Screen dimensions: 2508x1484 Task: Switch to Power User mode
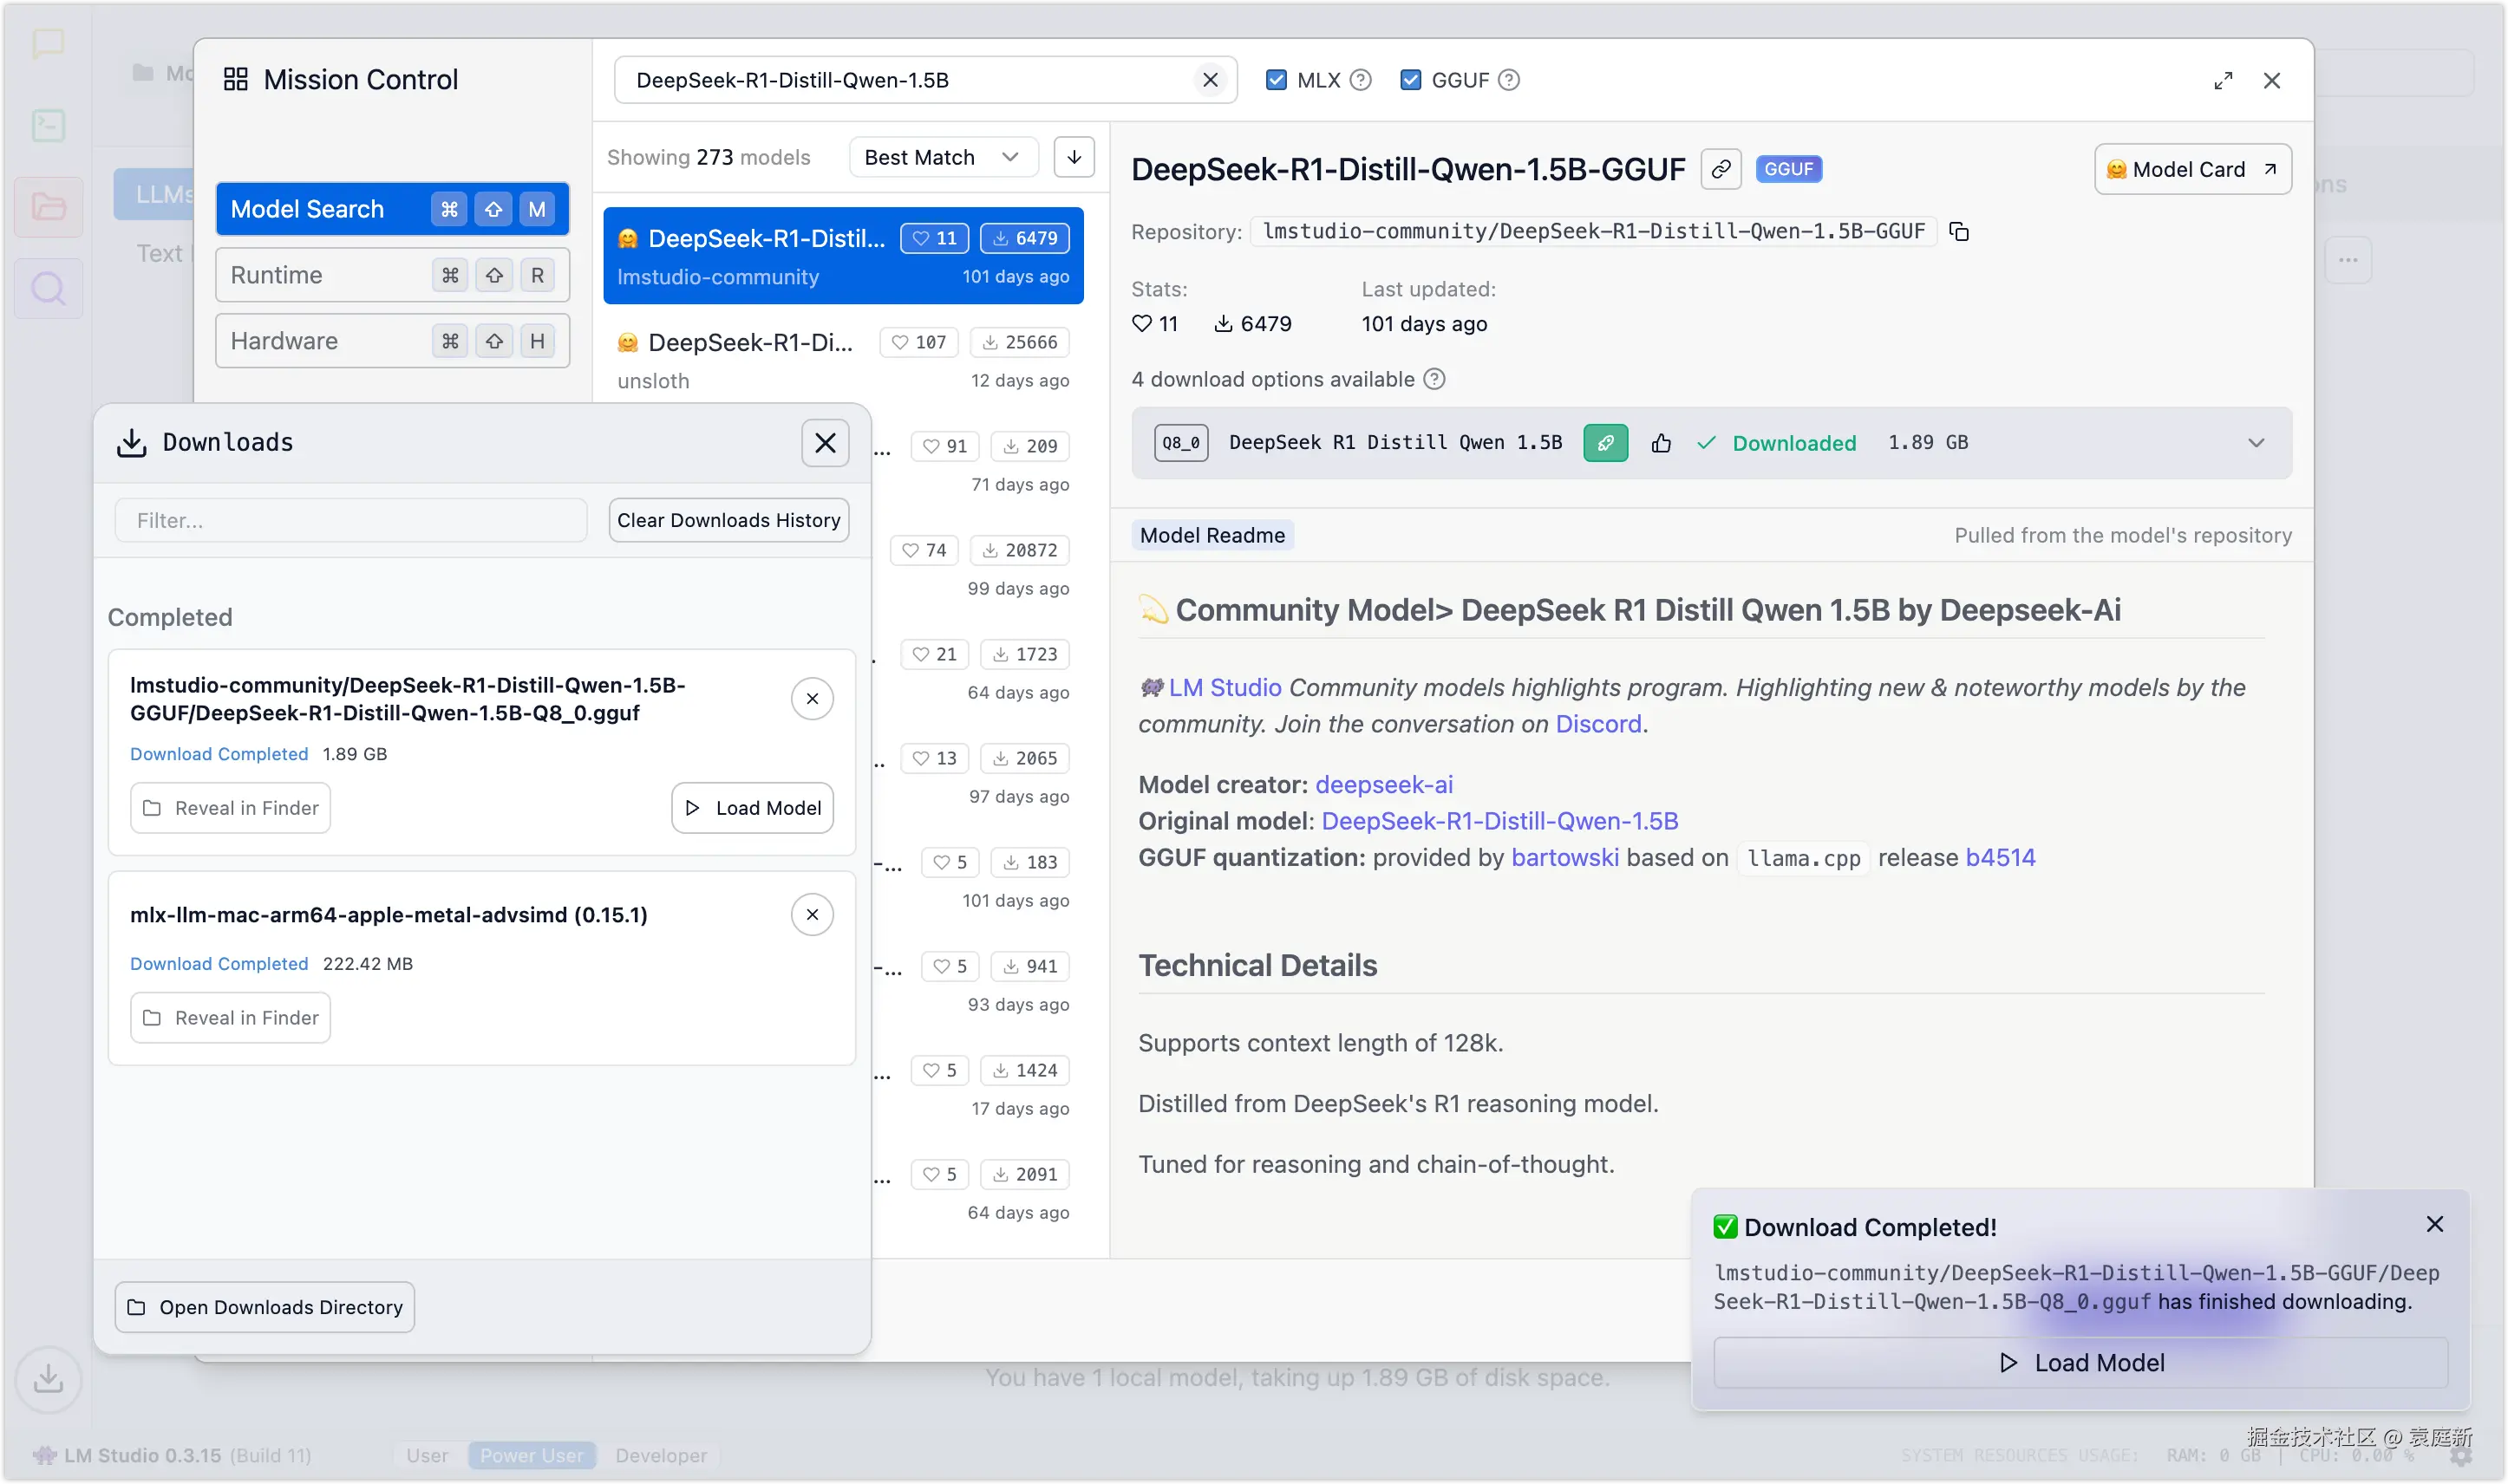coord(532,1455)
